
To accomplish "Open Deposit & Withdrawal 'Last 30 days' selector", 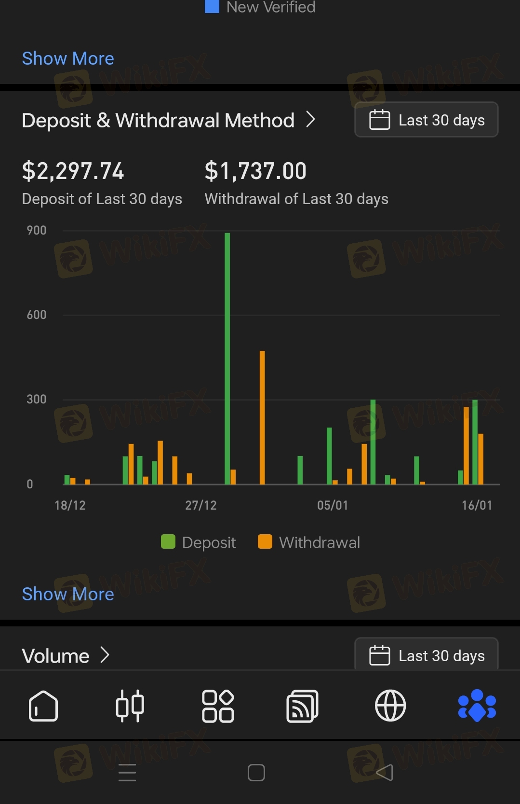I will (x=427, y=120).
